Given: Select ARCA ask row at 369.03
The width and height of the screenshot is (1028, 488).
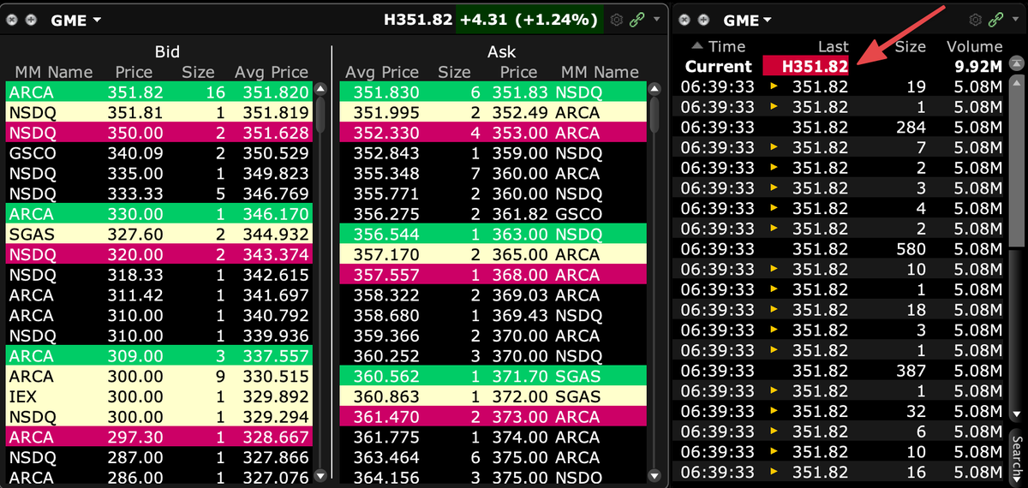Looking at the screenshot, I should click(494, 295).
